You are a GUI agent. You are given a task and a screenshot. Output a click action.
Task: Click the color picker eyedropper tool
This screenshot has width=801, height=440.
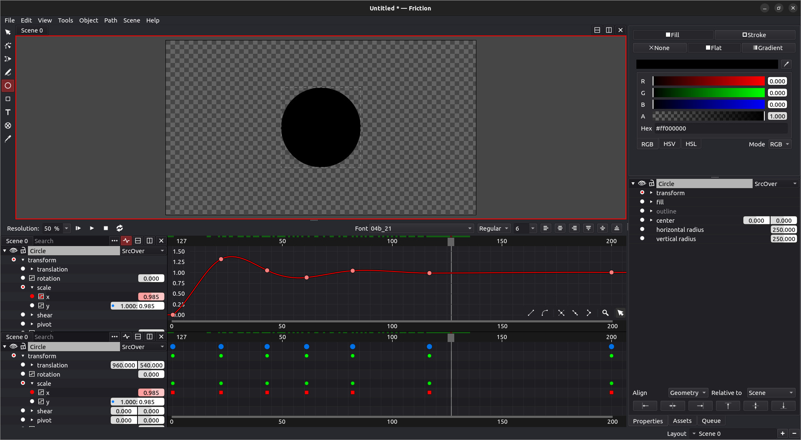8,139
